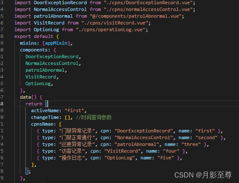Click the closing bracket of cpnsNmae array

click(x=33, y=164)
